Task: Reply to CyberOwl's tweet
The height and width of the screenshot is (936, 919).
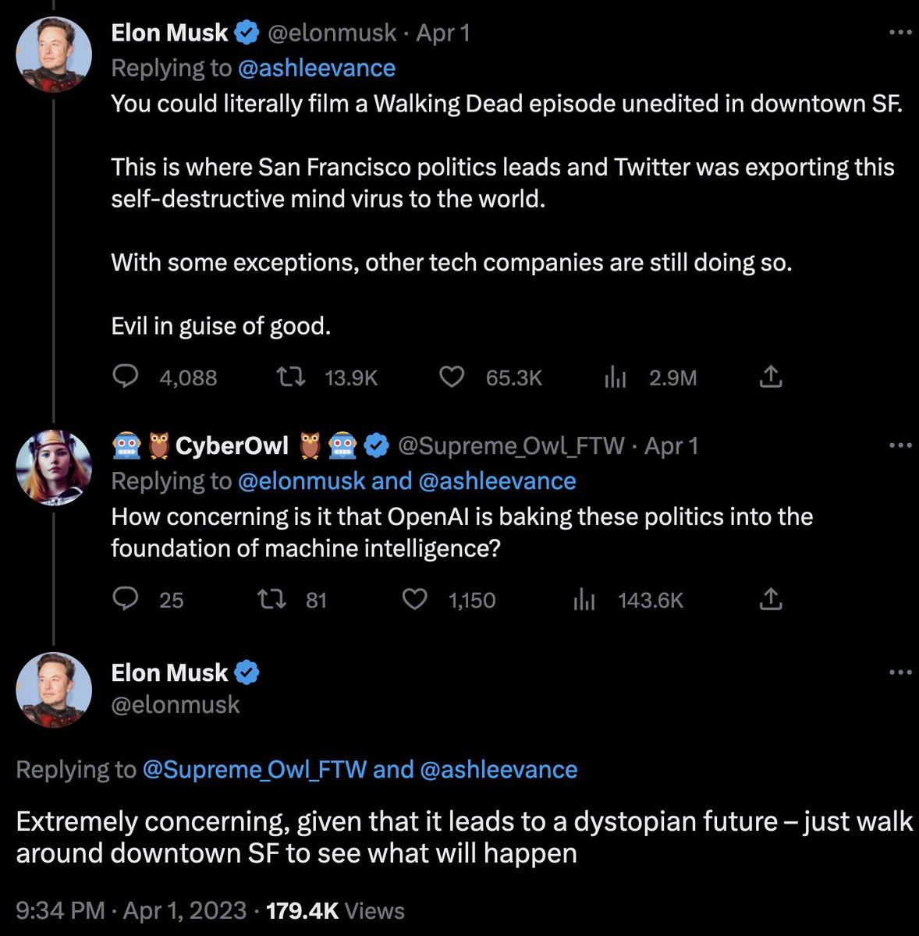Action: coord(126,599)
